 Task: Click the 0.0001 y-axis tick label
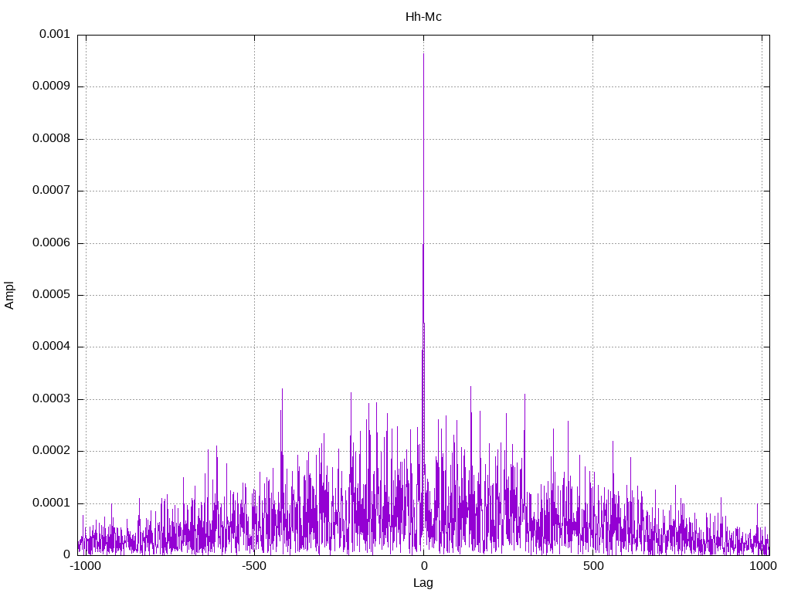pos(51,503)
